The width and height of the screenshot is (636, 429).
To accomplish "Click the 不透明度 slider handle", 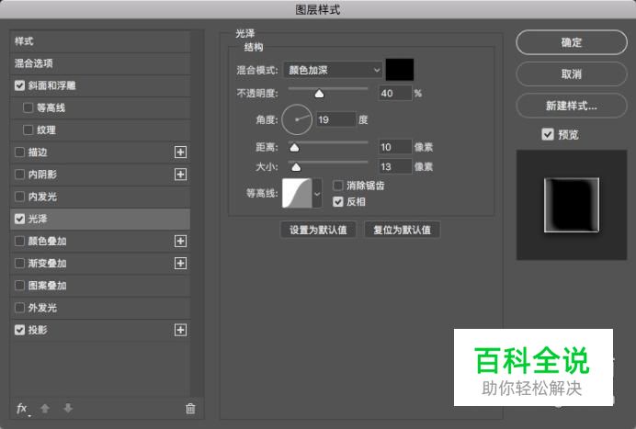I will tap(319, 94).
